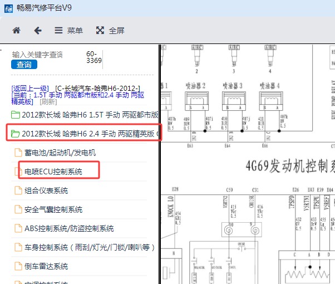The image size is (335, 284).
Task: Click file icon beside 车身控制系统
Action: coord(18,247)
